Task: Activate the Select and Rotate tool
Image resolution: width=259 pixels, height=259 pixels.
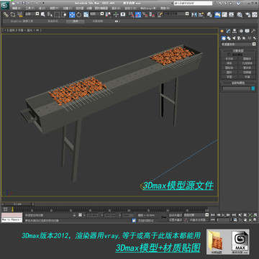Action: click(x=79, y=14)
